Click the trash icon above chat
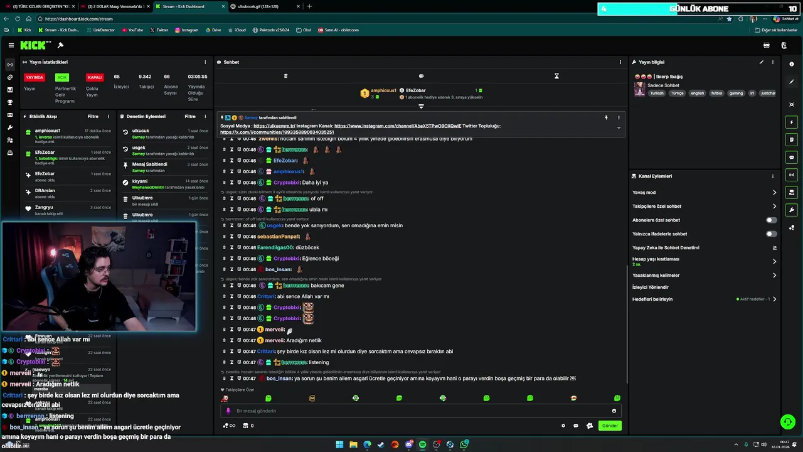This screenshot has height=452, width=803. [285, 76]
